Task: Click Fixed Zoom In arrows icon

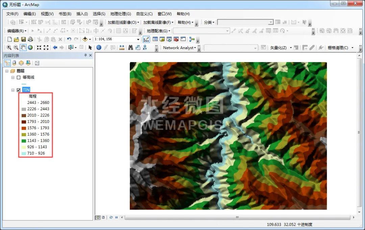Action: (x=39, y=48)
